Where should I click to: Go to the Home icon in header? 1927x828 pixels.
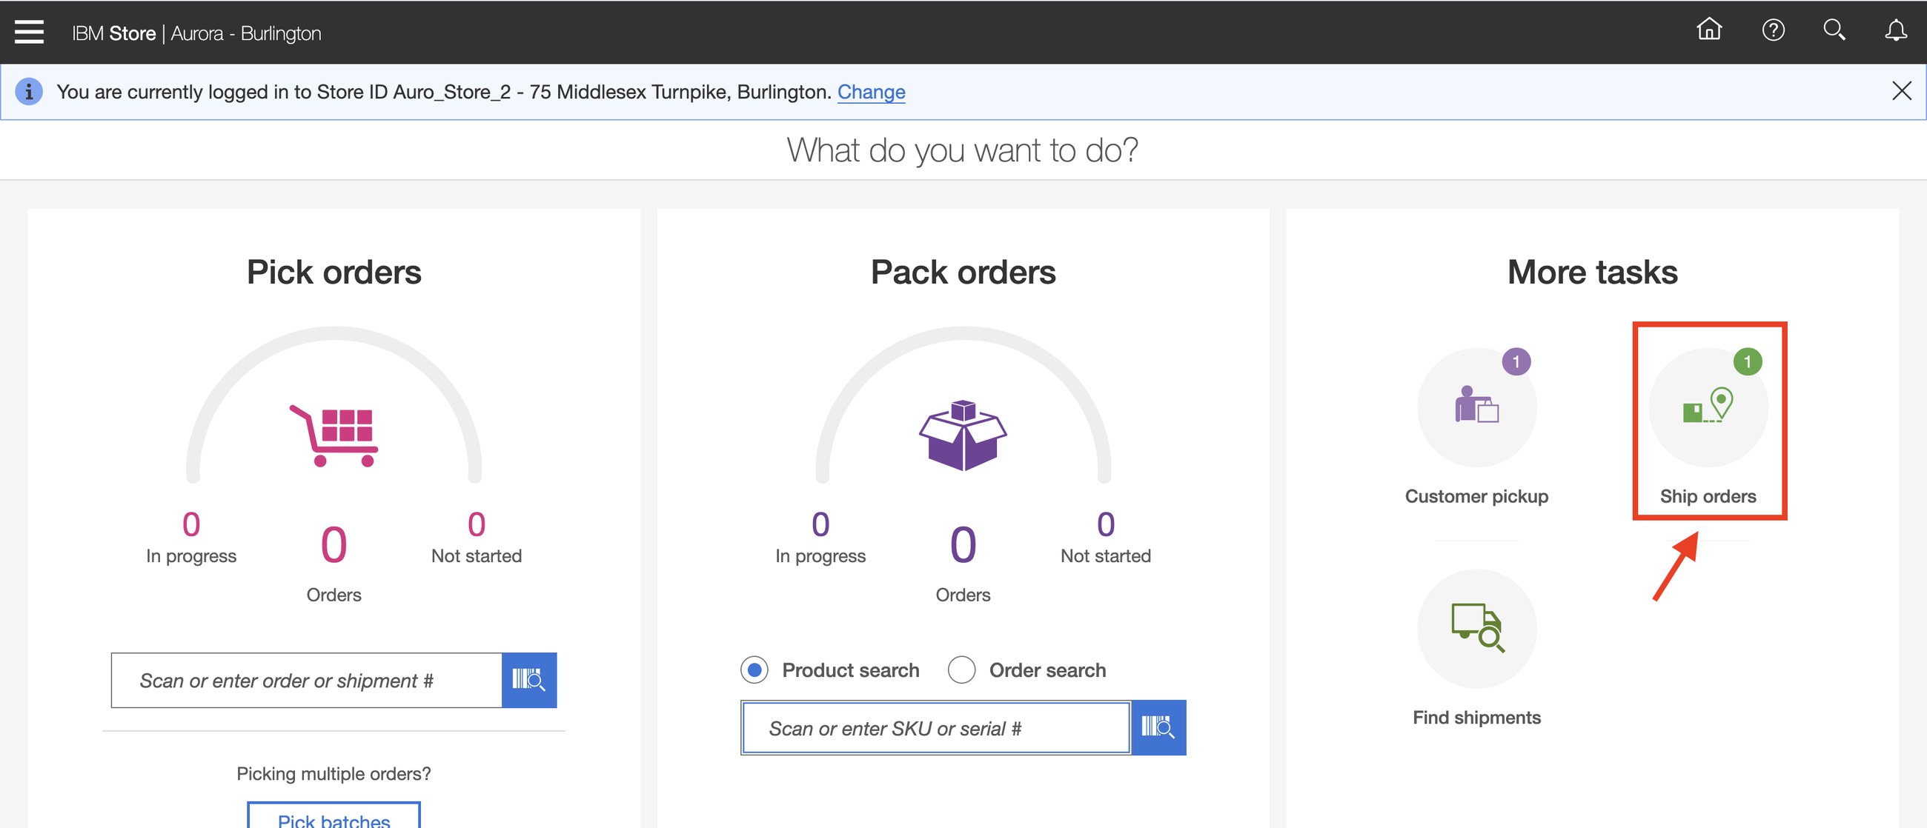click(x=1708, y=30)
